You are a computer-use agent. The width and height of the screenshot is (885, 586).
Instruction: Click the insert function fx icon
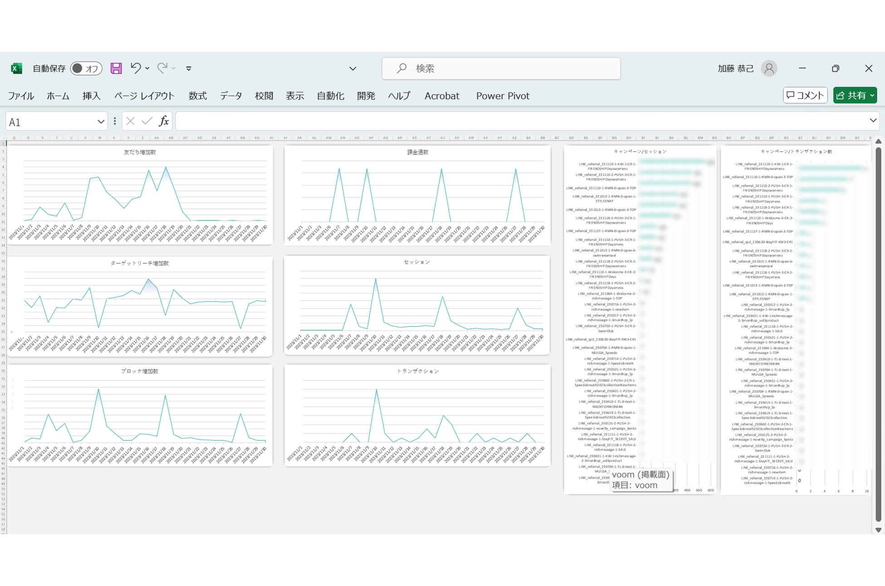tap(164, 121)
